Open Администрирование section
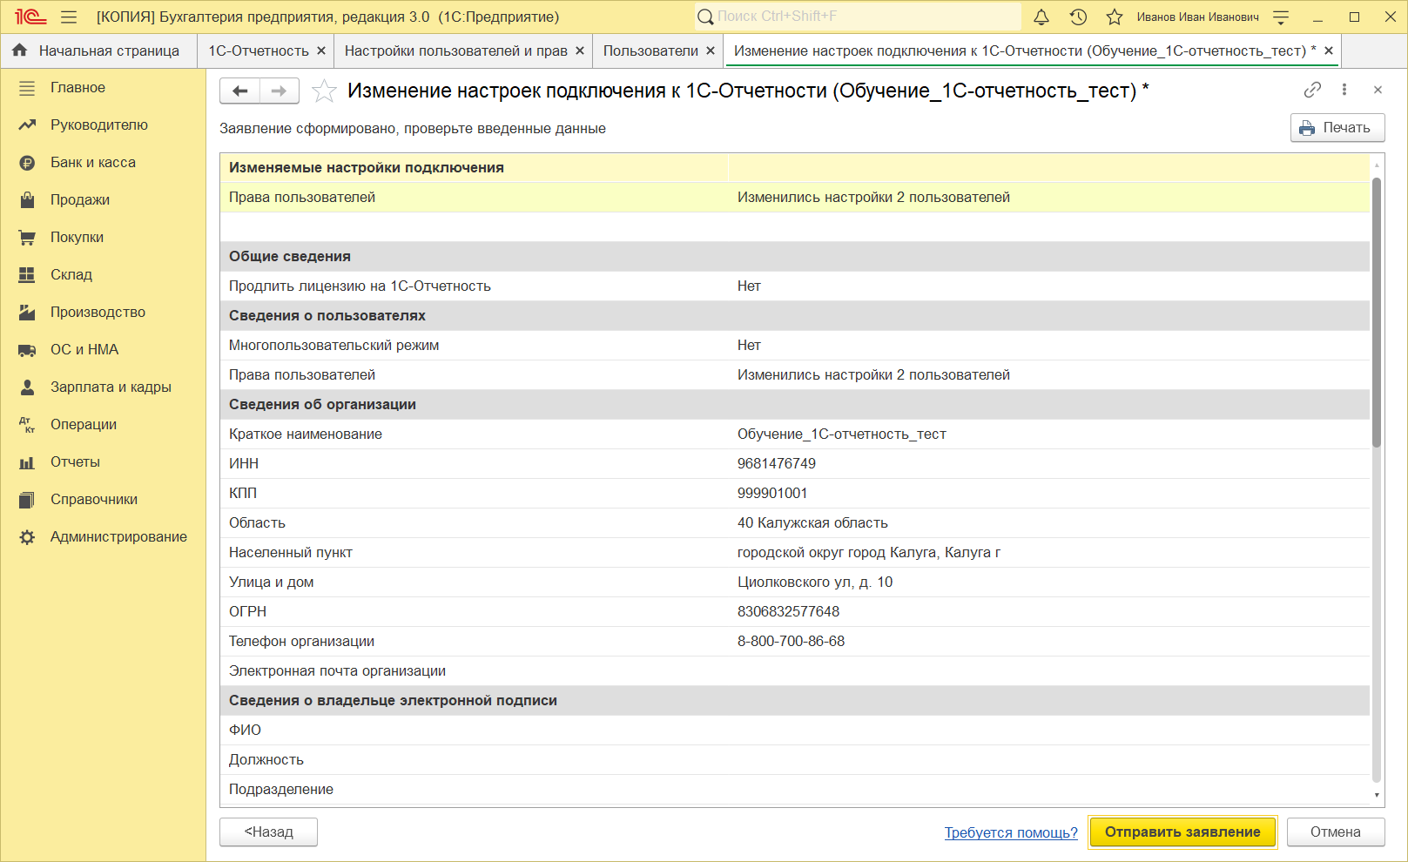The image size is (1408, 862). 104,537
